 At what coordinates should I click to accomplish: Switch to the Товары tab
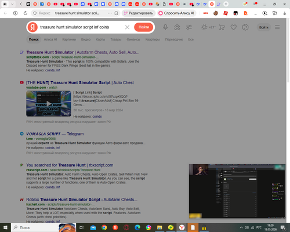(x=116, y=39)
